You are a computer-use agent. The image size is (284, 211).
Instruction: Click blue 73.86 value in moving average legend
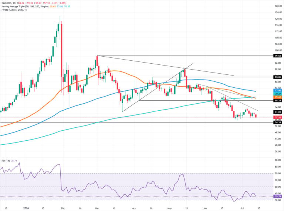[x=60, y=7]
